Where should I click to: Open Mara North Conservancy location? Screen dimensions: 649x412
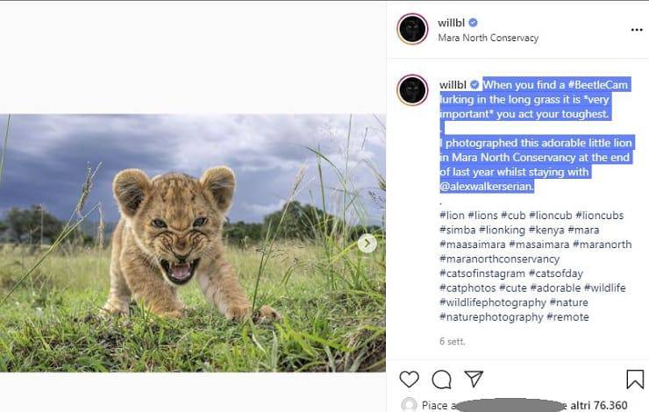[488, 39]
